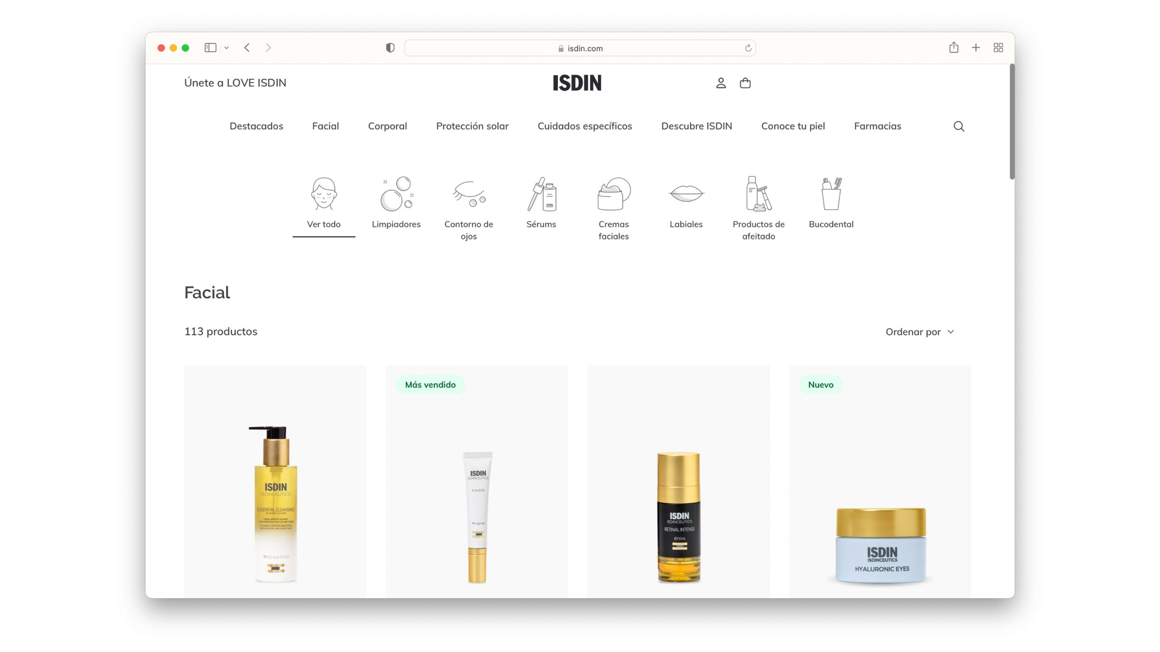Open the Farmacias menu item
Screen dimensions: 1160x652
pos(877,126)
